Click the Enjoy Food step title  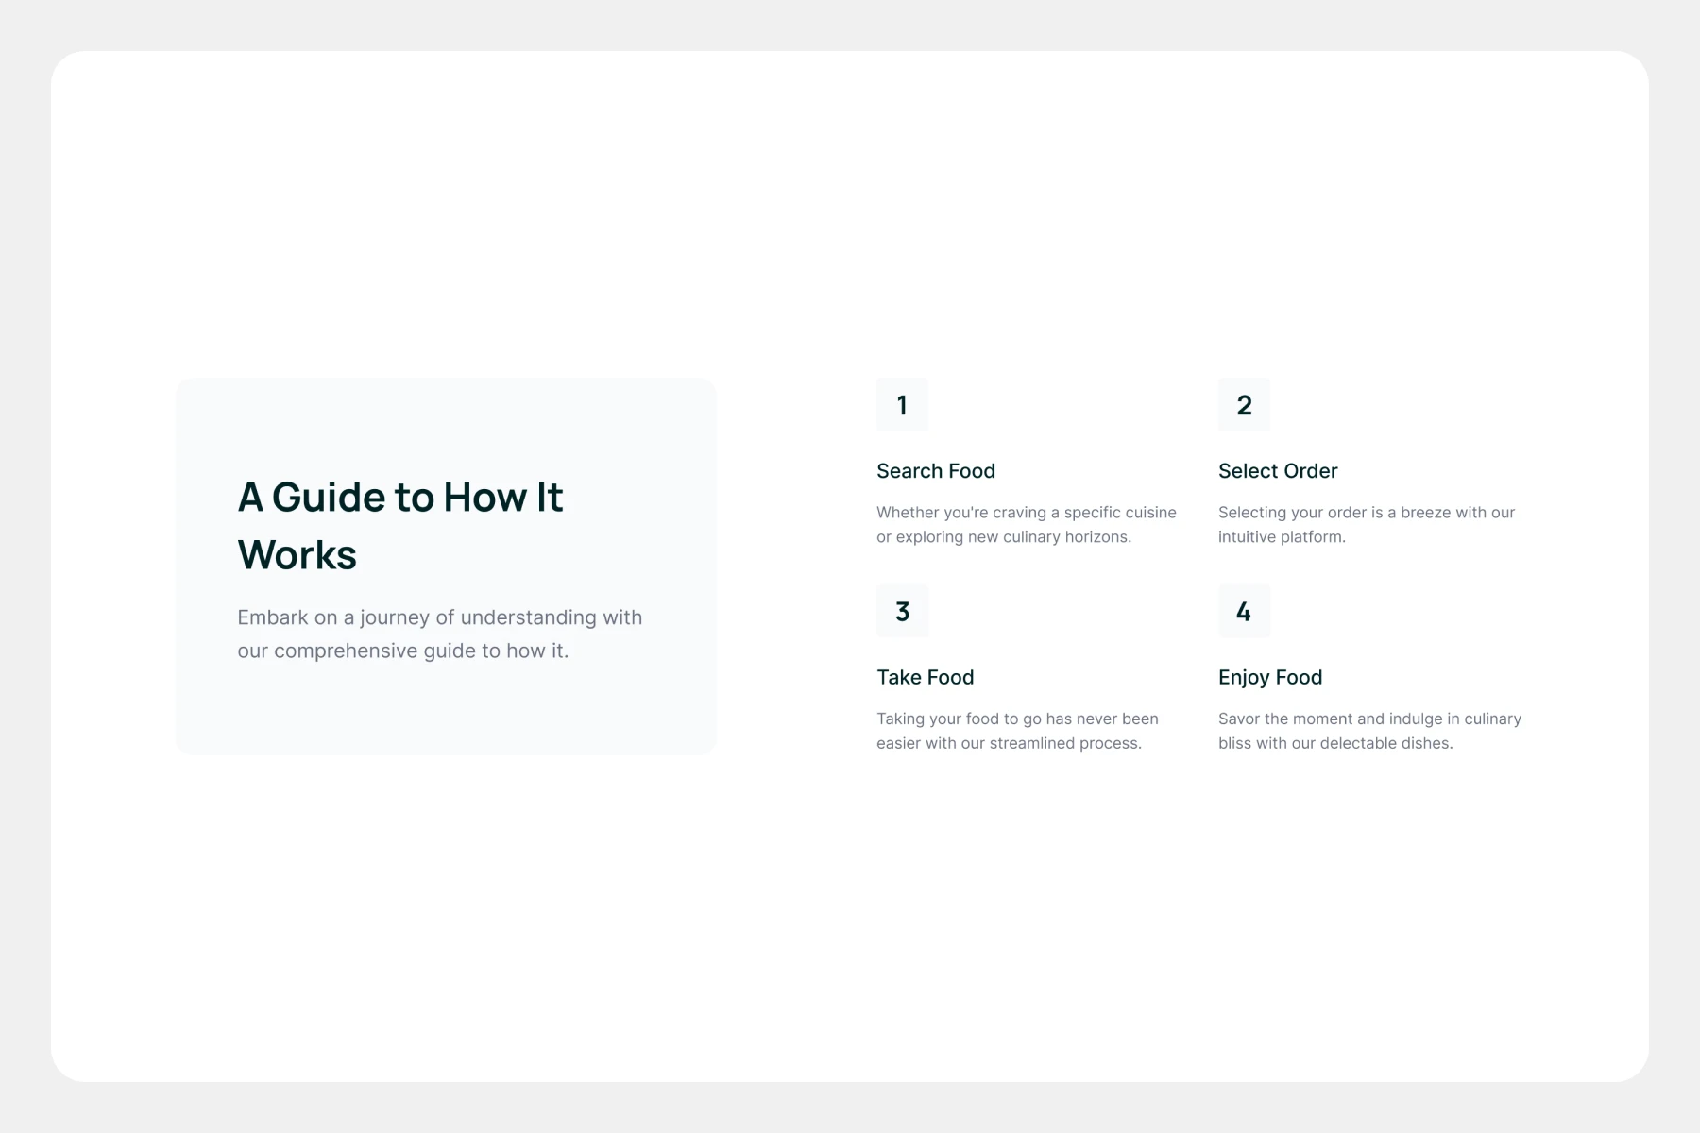coord(1269,677)
